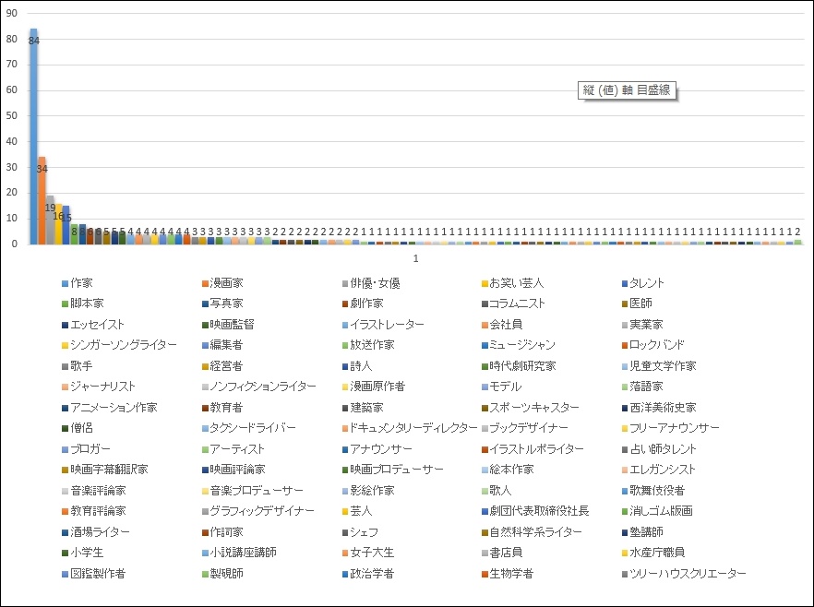This screenshot has height=607, width=814.
Task: Click legend entry アニメーション作家
Action: click(x=110, y=408)
